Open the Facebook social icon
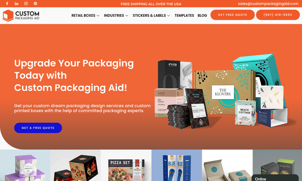302x181 pixels. pos(7,3)
